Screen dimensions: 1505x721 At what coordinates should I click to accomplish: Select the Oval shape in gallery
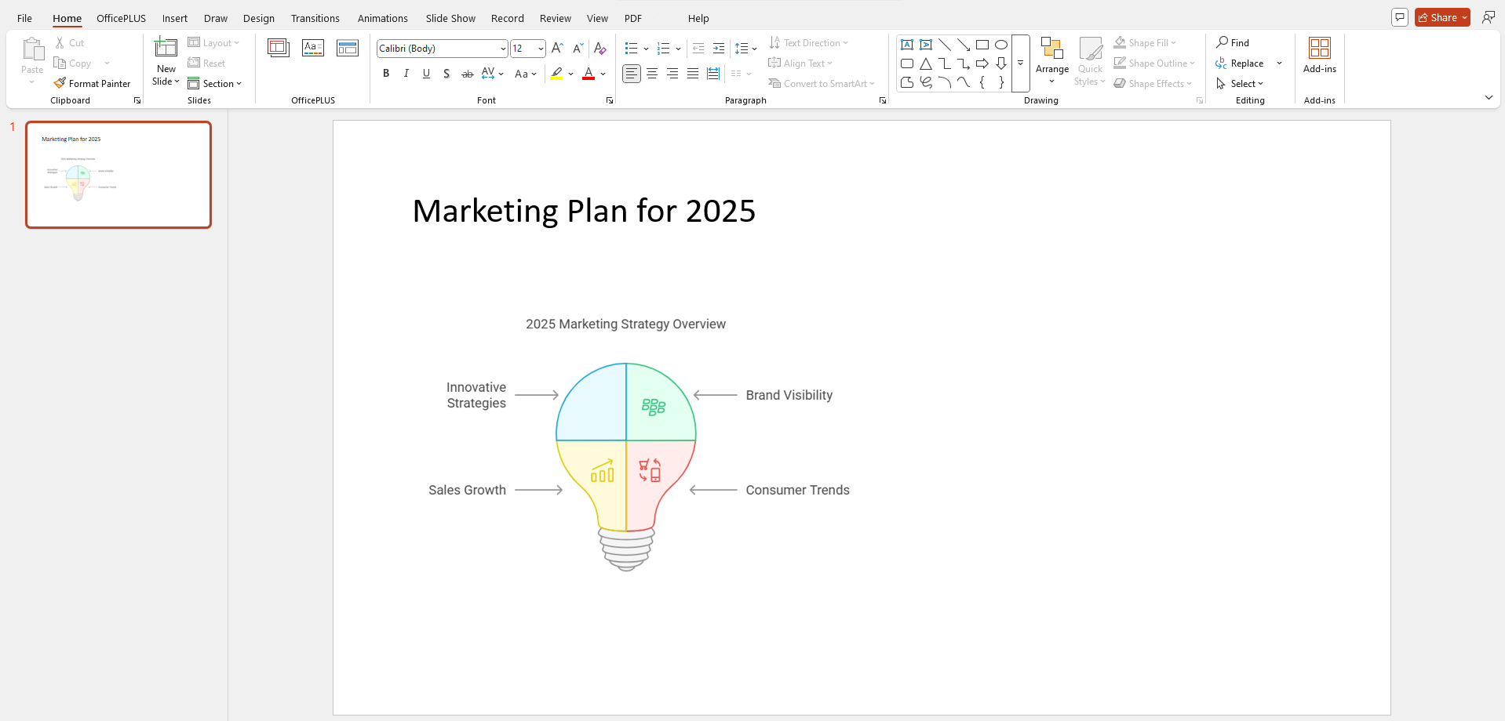[x=1001, y=45]
